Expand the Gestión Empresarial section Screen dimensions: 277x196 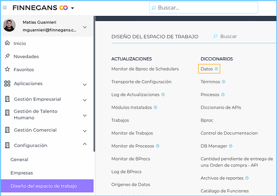point(85,100)
